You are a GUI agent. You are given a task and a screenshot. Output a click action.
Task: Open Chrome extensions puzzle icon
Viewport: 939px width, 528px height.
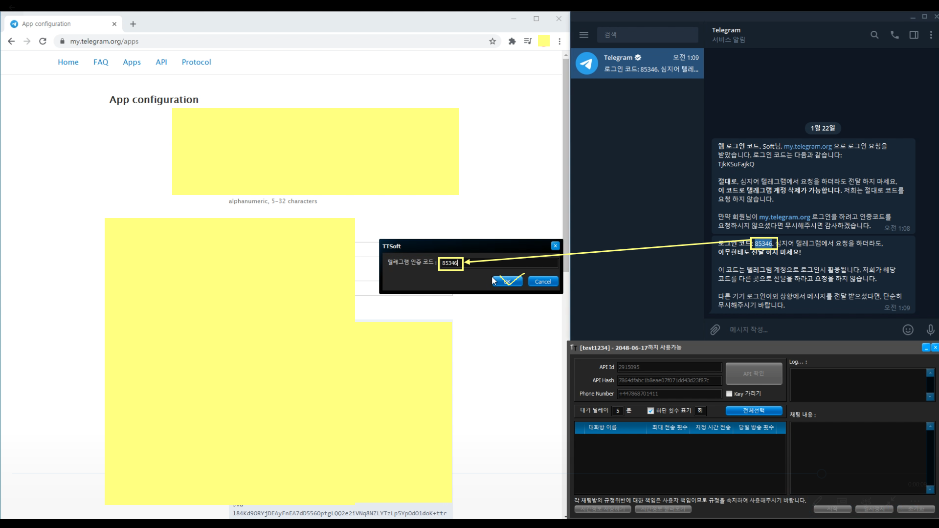512,41
